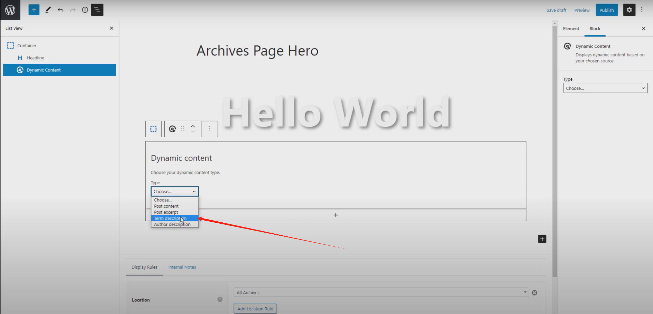Click the WordPress logo icon
Screen dimensions: 653x314
(x=10, y=10)
